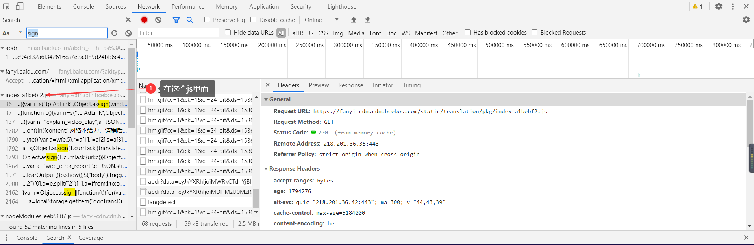The width and height of the screenshot is (754, 245).
Task: Collapse the nodeModules_eeb5887.js result group
Action: pyautogui.click(x=2, y=216)
